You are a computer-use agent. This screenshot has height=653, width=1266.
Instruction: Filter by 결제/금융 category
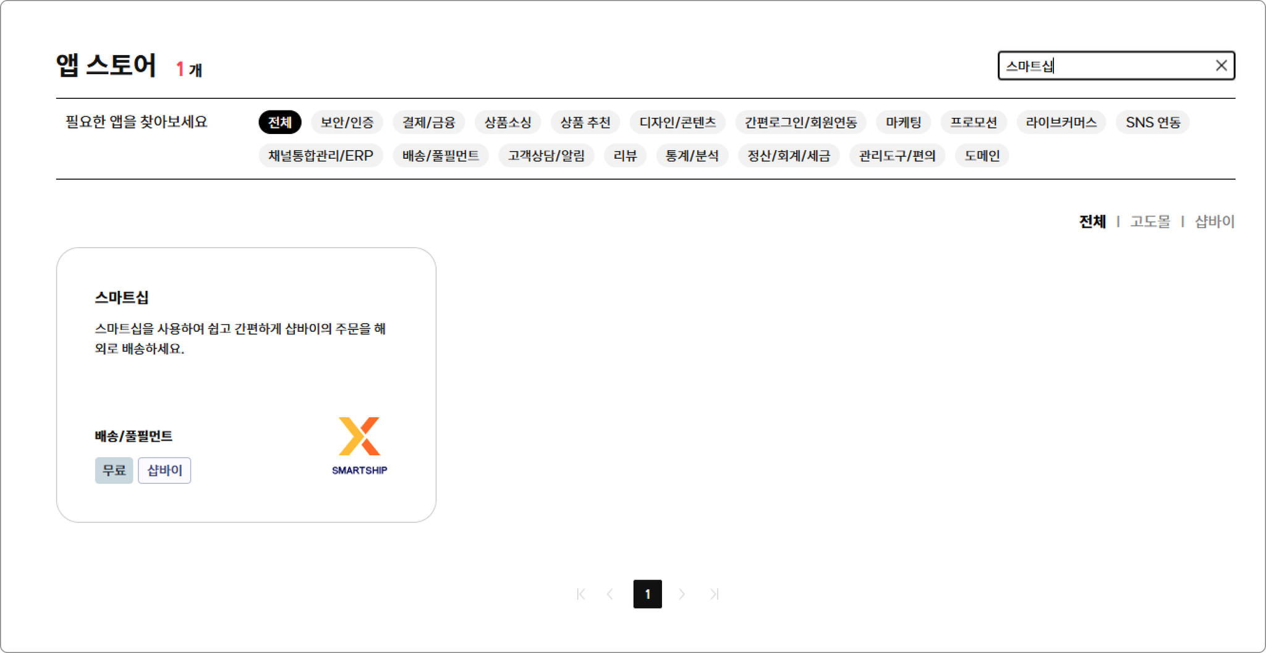[428, 122]
